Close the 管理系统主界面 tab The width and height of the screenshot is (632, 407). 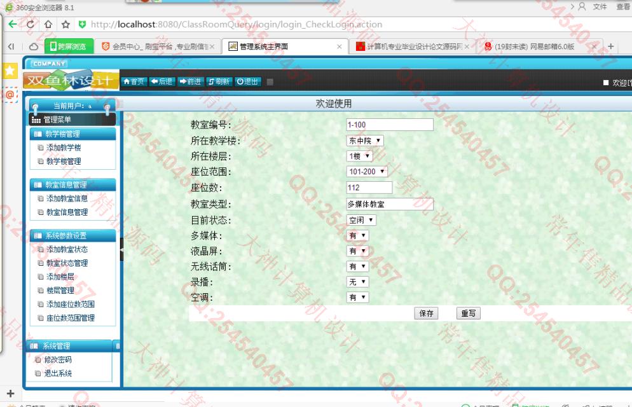coord(340,47)
